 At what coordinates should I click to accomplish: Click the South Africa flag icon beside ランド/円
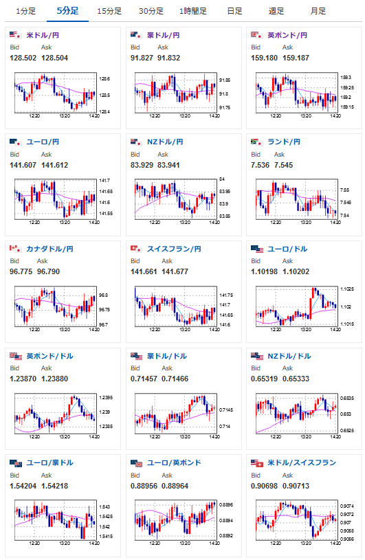click(x=257, y=142)
